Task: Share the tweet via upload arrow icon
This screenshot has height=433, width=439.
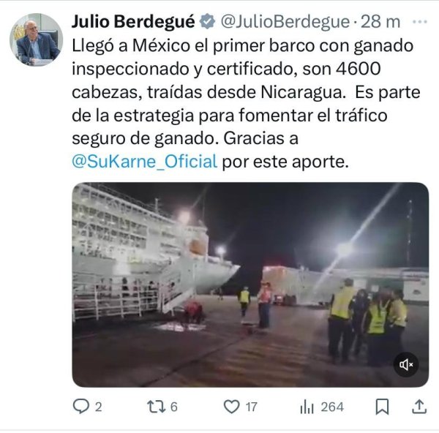Action: click(x=419, y=407)
